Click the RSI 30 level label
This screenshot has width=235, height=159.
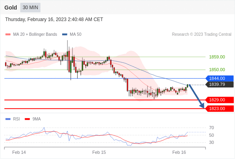[211, 142]
